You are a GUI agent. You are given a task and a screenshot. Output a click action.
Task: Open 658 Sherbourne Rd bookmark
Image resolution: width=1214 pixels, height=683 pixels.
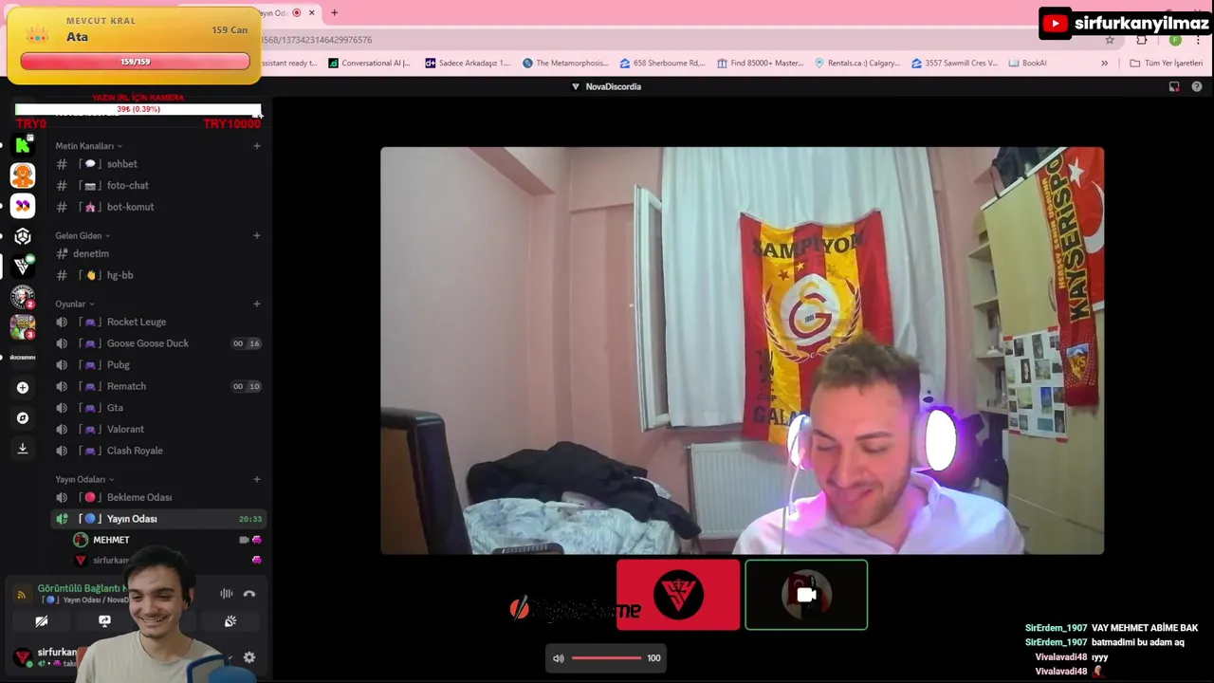tap(662, 63)
